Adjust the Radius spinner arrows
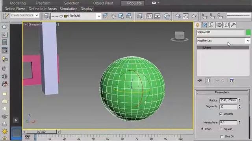 (240, 100)
